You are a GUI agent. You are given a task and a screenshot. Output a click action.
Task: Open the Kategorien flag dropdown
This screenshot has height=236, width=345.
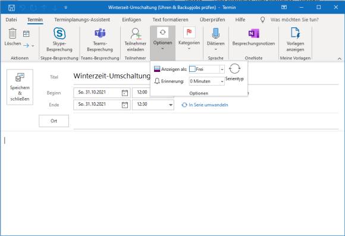(x=189, y=39)
